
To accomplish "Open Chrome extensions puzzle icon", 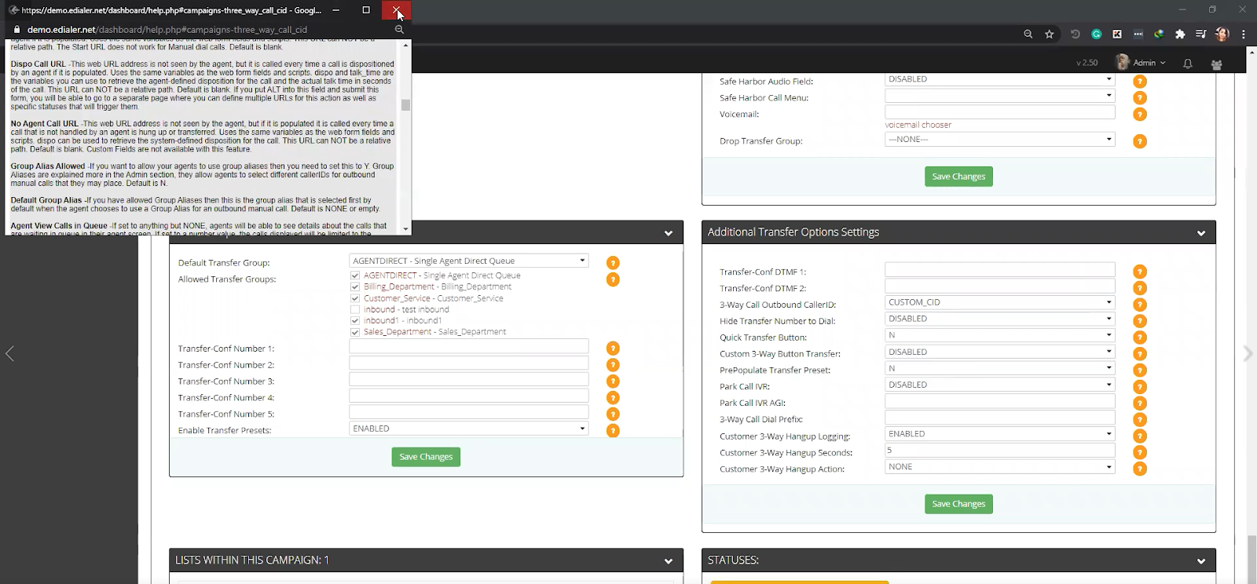I will pyautogui.click(x=1180, y=34).
